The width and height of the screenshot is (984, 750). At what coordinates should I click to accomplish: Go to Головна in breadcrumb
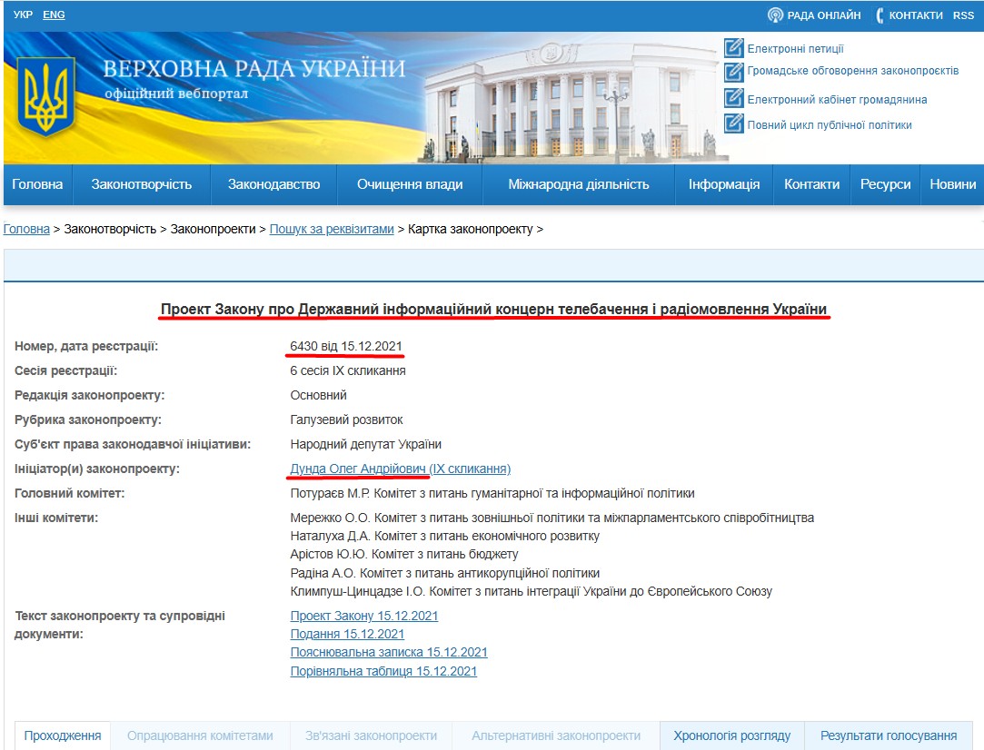click(x=26, y=230)
